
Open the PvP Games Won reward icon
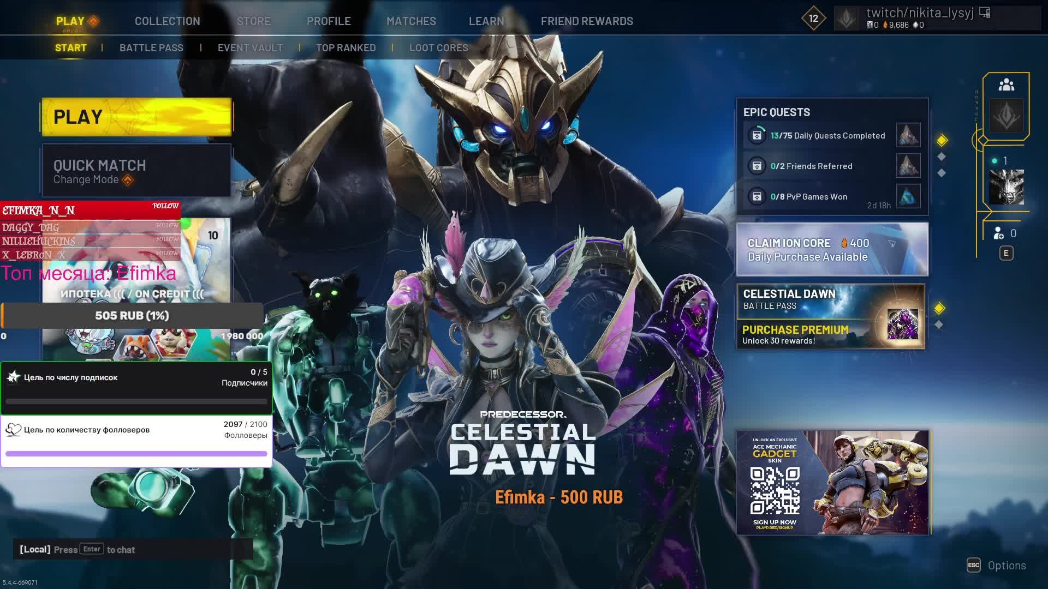pyautogui.click(x=908, y=196)
